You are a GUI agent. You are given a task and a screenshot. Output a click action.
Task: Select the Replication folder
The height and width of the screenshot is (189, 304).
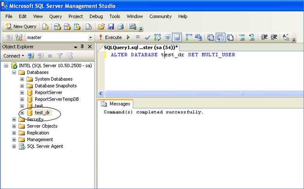38,133
